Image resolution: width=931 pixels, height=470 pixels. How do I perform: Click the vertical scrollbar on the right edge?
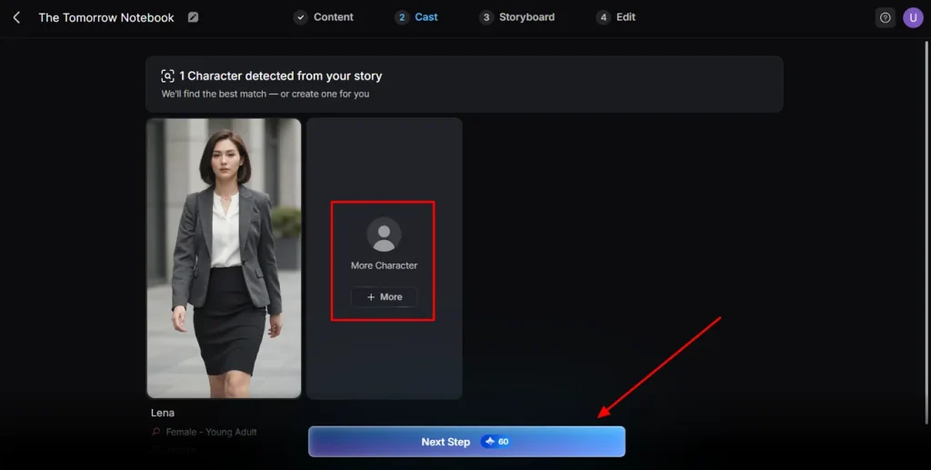point(926,233)
